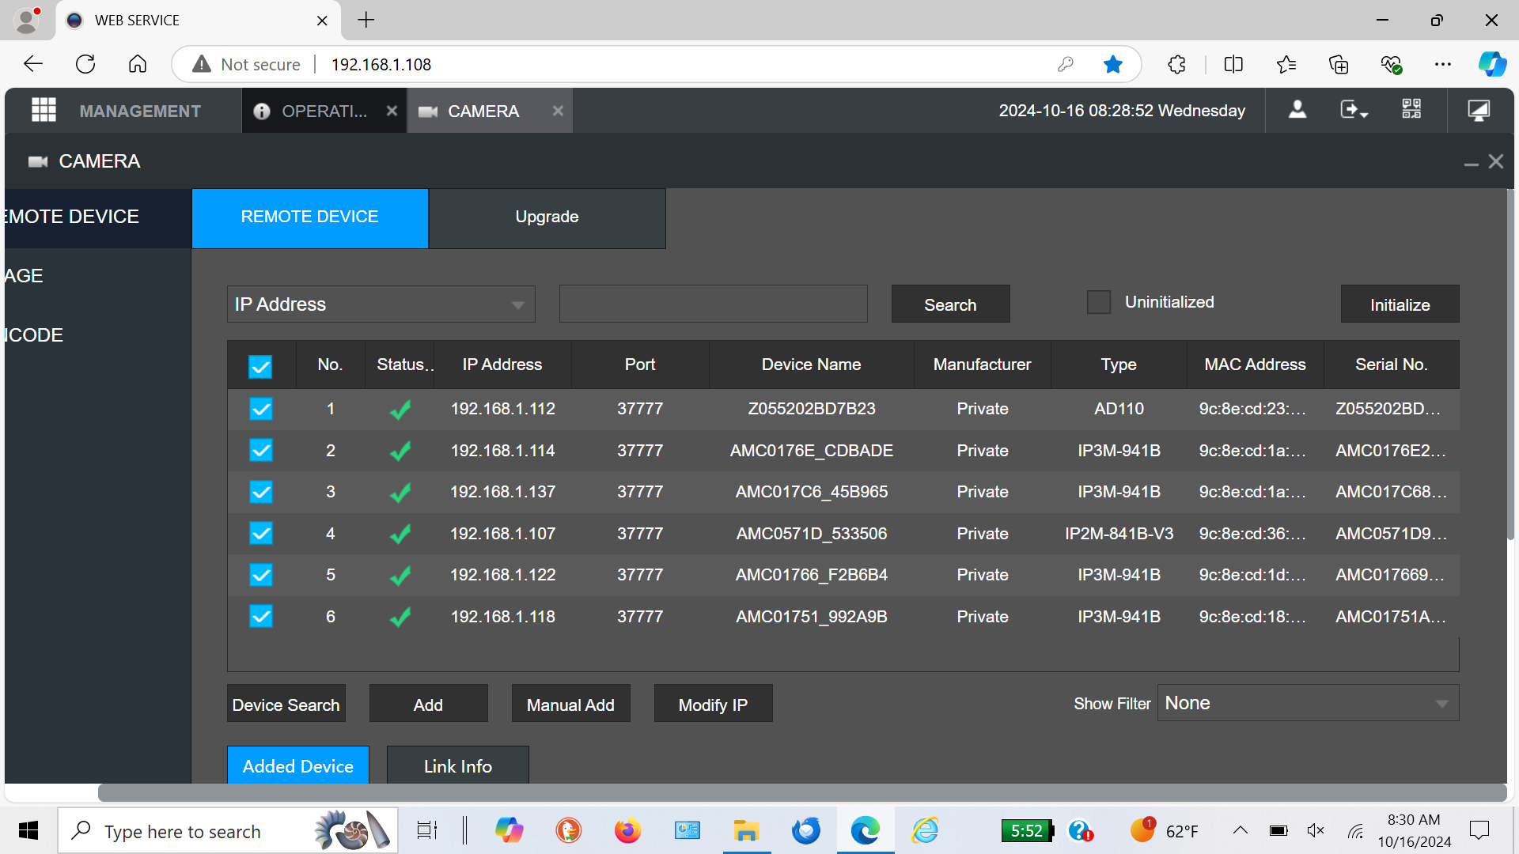Show the QR code icon
1519x854 pixels.
pos(1411,109)
